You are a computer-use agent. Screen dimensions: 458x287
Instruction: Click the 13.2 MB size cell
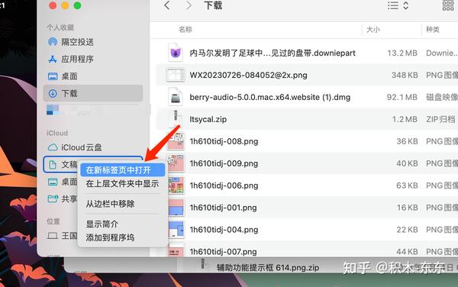(402, 53)
